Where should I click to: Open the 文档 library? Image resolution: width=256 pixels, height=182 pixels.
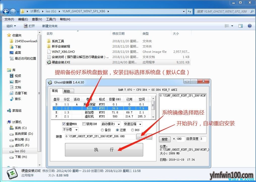[15, 87]
